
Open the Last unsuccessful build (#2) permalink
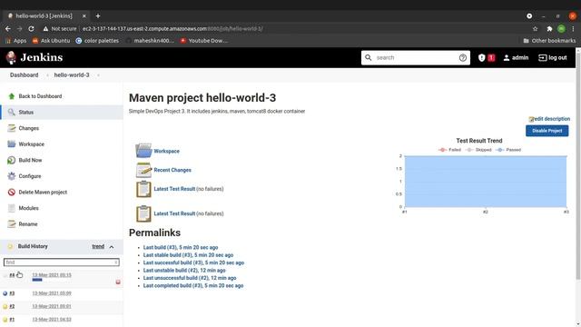(190, 278)
